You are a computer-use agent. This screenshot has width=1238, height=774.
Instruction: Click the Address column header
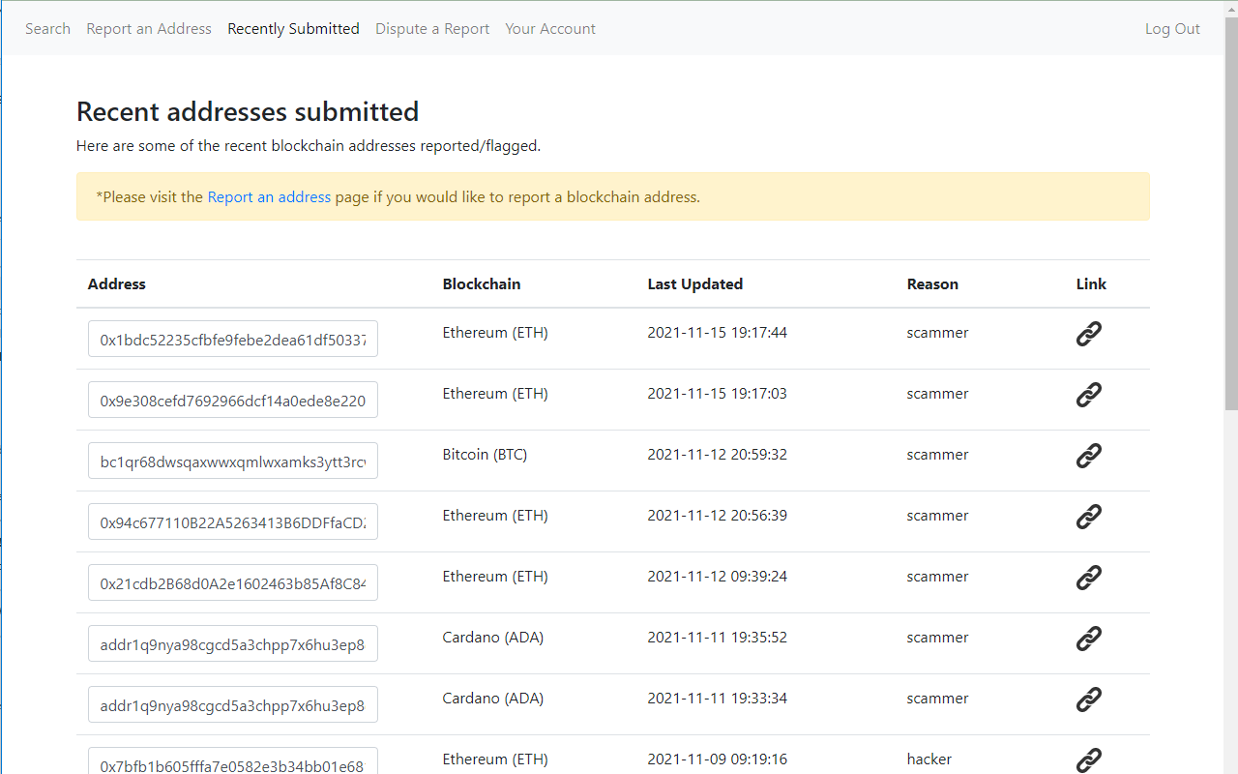(117, 284)
